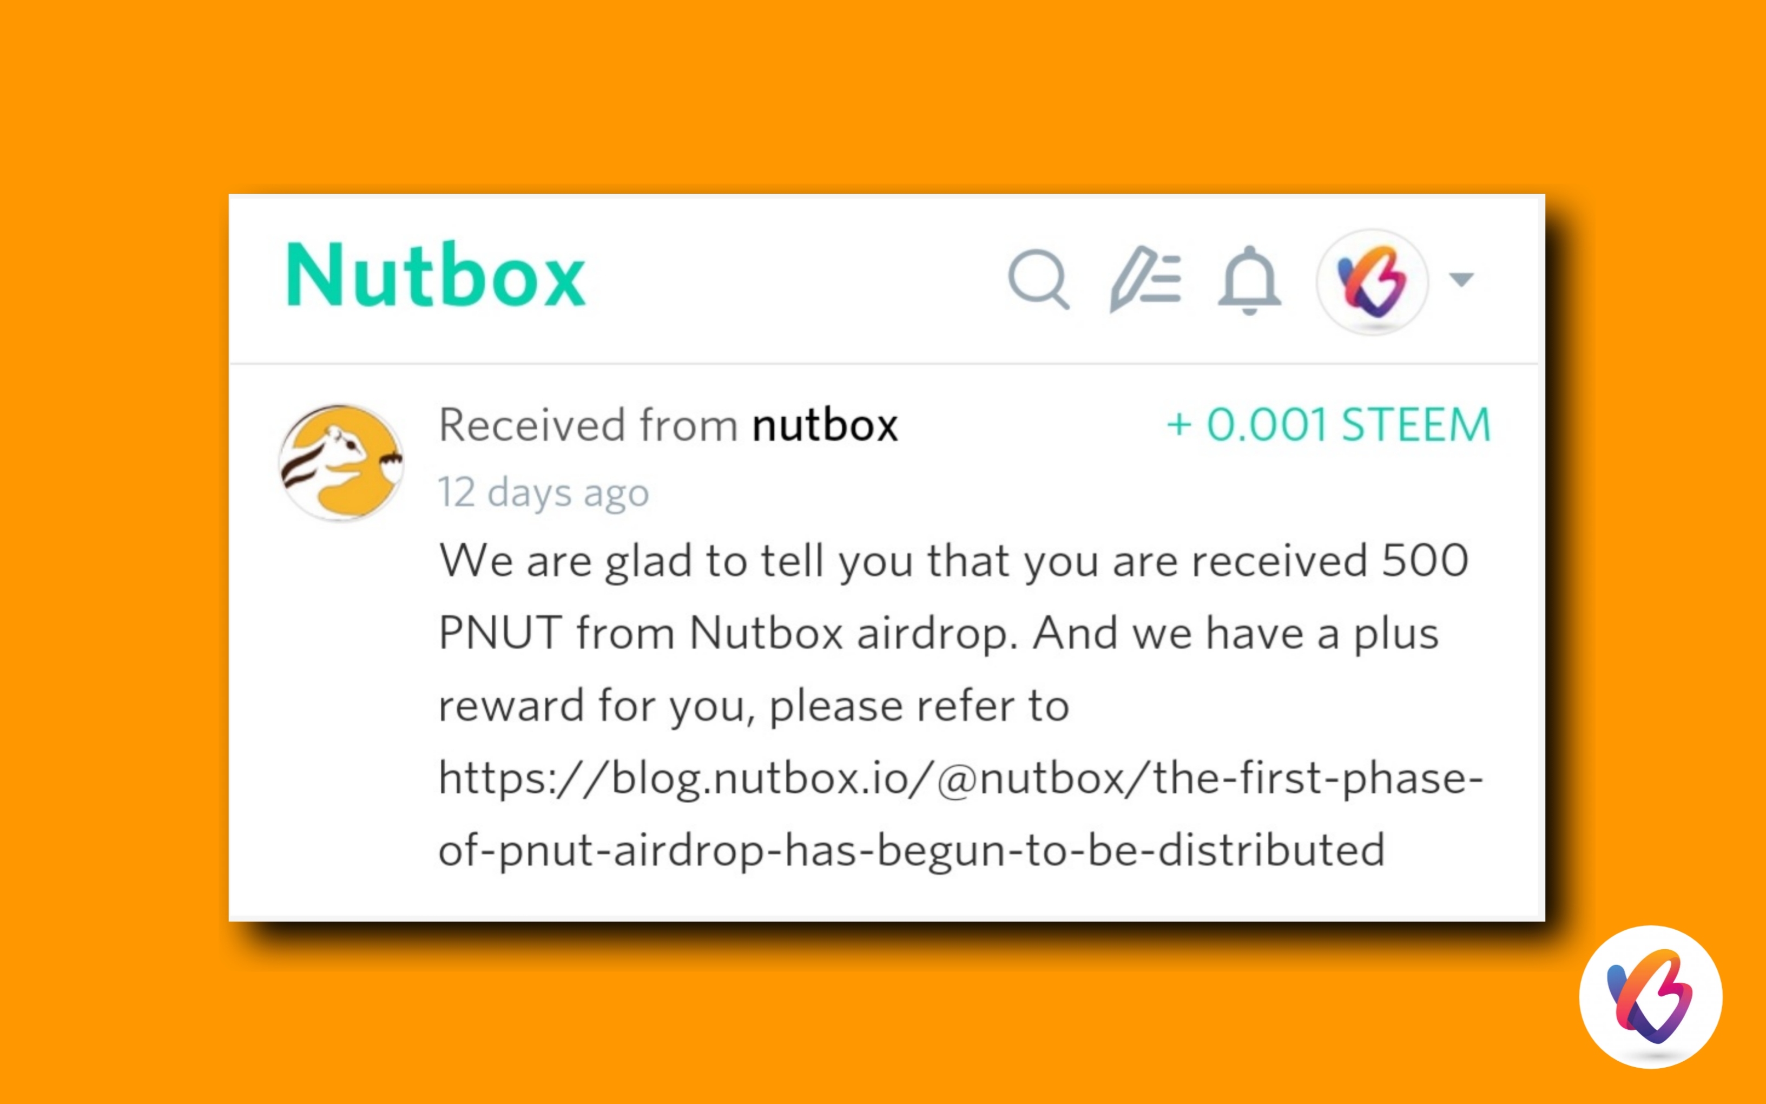Click the profile avatar in header
The height and width of the screenshot is (1104, 1766).
coord(1372,282)
